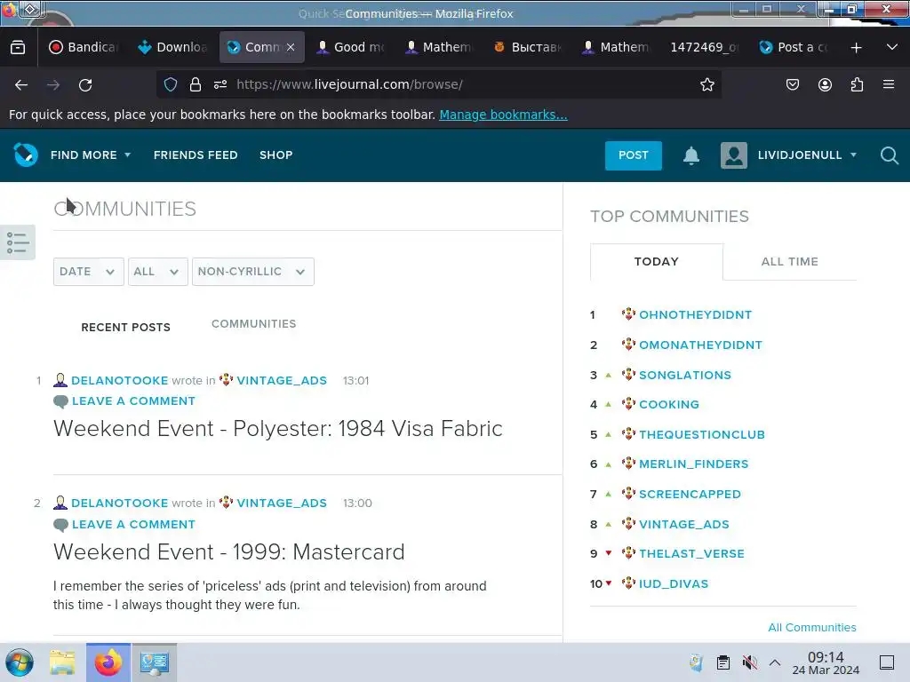This screenshot has height=682, width=910.
Task: Click LEAVE A COMMENT on the 13:00 post
Action: click(133, 524)
